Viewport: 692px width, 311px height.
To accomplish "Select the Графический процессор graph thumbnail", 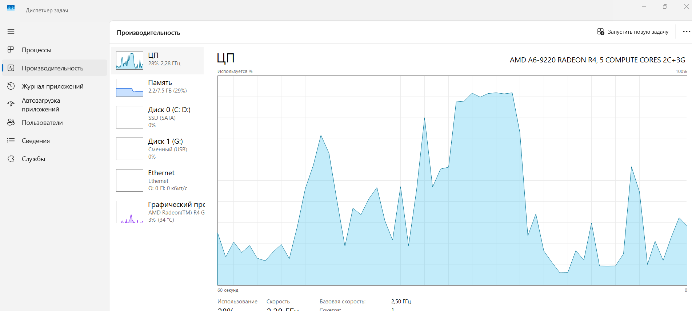I will pyautogui.click(x=129, y=212).
